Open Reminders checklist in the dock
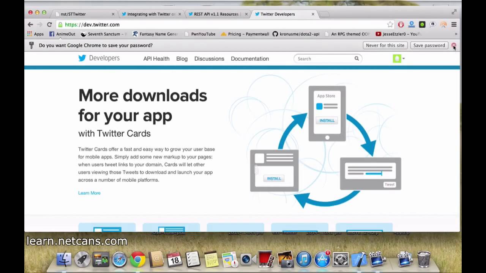Screen dimensions: 486x273 (x=193, y=260)
